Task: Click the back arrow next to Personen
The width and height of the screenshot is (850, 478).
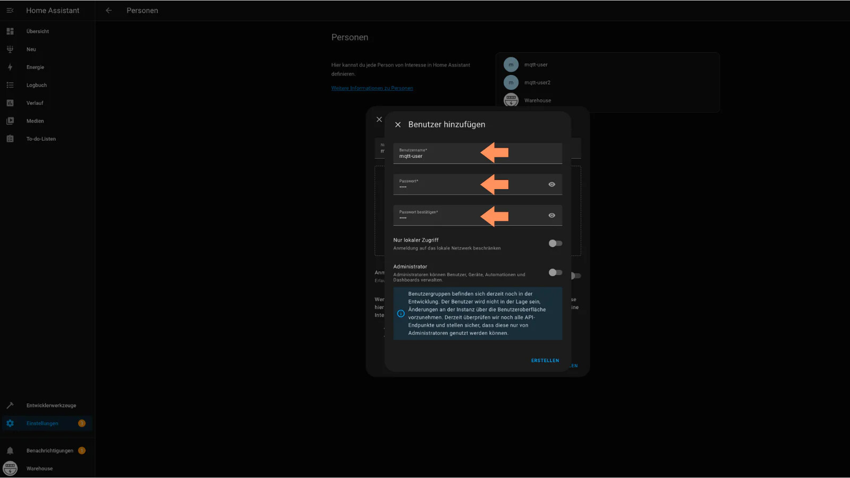Action: coord(108,11)
